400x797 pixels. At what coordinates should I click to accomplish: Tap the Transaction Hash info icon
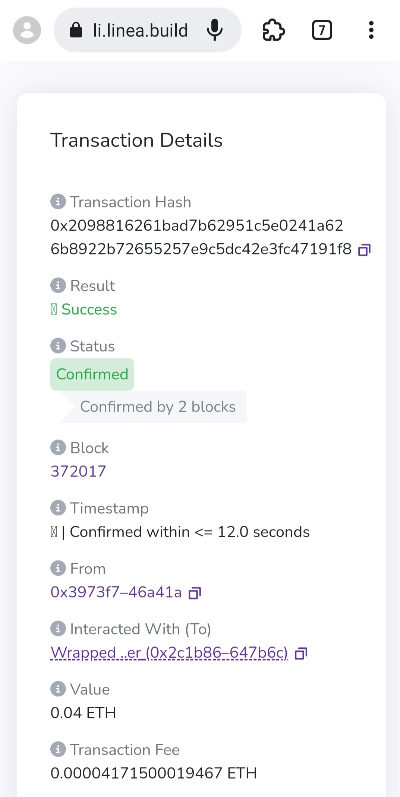point(58,202)
